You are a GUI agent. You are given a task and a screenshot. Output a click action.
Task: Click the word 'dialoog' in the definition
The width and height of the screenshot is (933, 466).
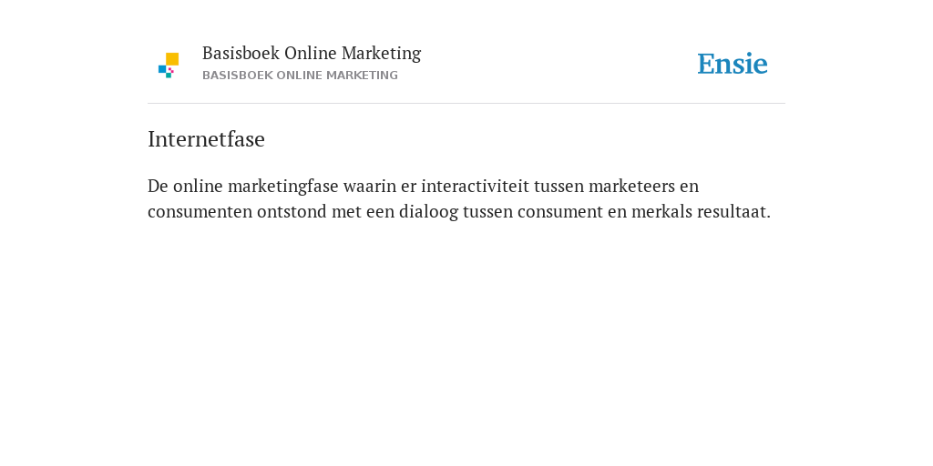click(x=428, y=212)
